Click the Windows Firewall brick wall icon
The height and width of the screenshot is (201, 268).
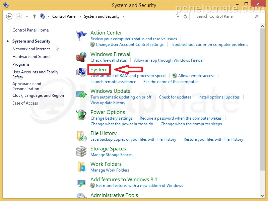[x=81, y=57]
